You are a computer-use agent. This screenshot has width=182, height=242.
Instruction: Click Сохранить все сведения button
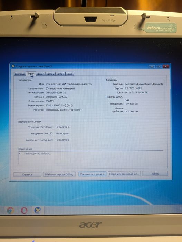click(124, 174)
